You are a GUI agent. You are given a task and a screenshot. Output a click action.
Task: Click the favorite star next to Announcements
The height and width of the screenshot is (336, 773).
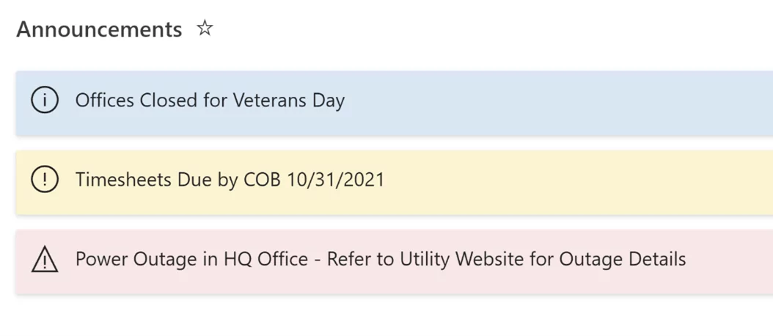[x=205, y=28]
